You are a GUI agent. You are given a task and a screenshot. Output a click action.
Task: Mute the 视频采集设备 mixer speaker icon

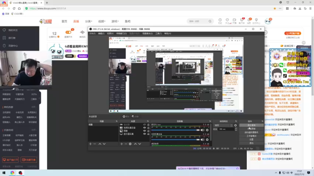click(203, 140)
